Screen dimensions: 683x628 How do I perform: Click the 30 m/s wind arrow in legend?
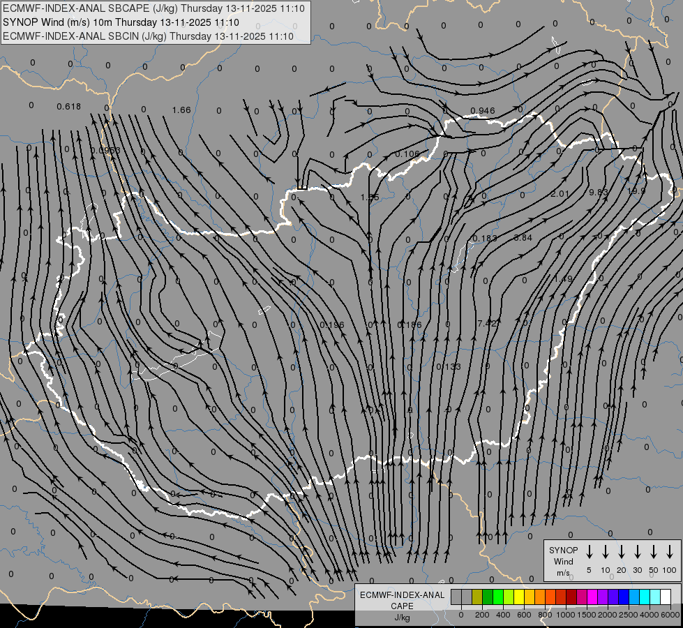click(637, 552)
